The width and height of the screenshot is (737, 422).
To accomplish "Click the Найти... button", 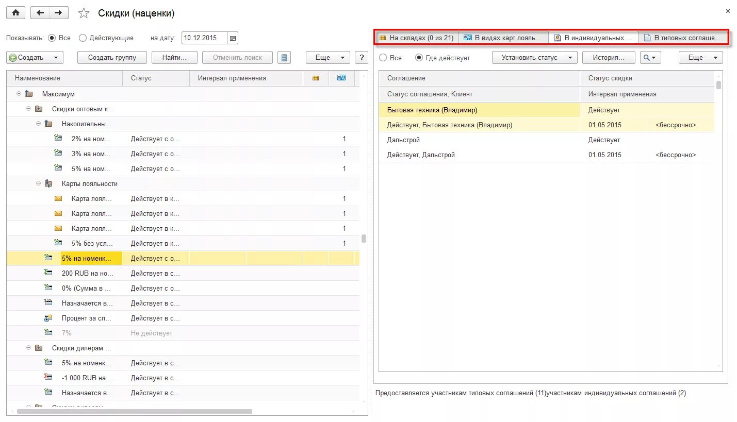I will [174, 58].
